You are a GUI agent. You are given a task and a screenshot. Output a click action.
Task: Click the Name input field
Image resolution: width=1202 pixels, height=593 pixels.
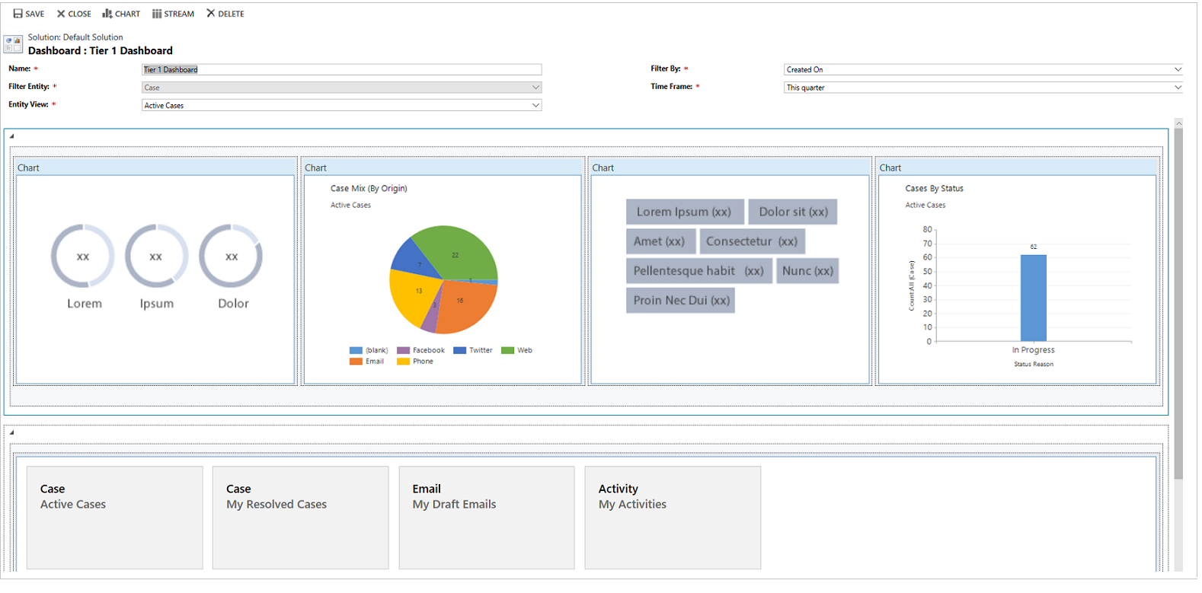pos(341,69)
